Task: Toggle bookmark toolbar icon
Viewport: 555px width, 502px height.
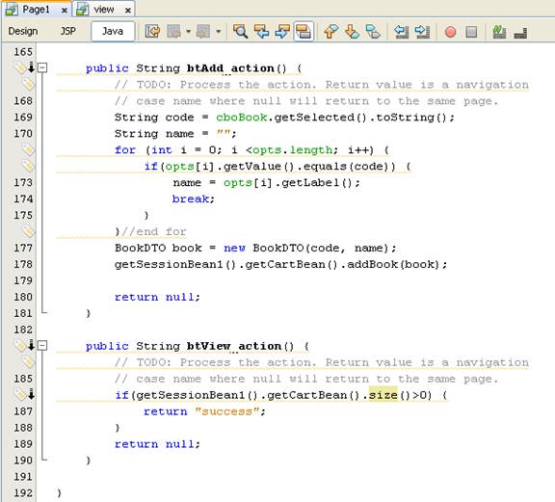Action: (373, 32)
